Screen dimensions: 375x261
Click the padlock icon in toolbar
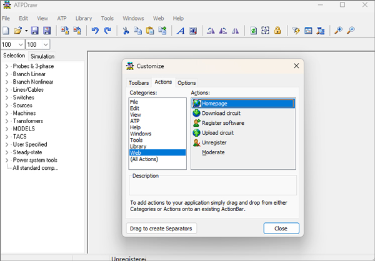[x=277, y=31]
